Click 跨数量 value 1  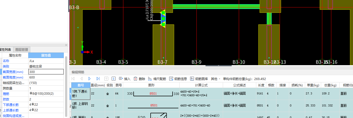point(46,88)
